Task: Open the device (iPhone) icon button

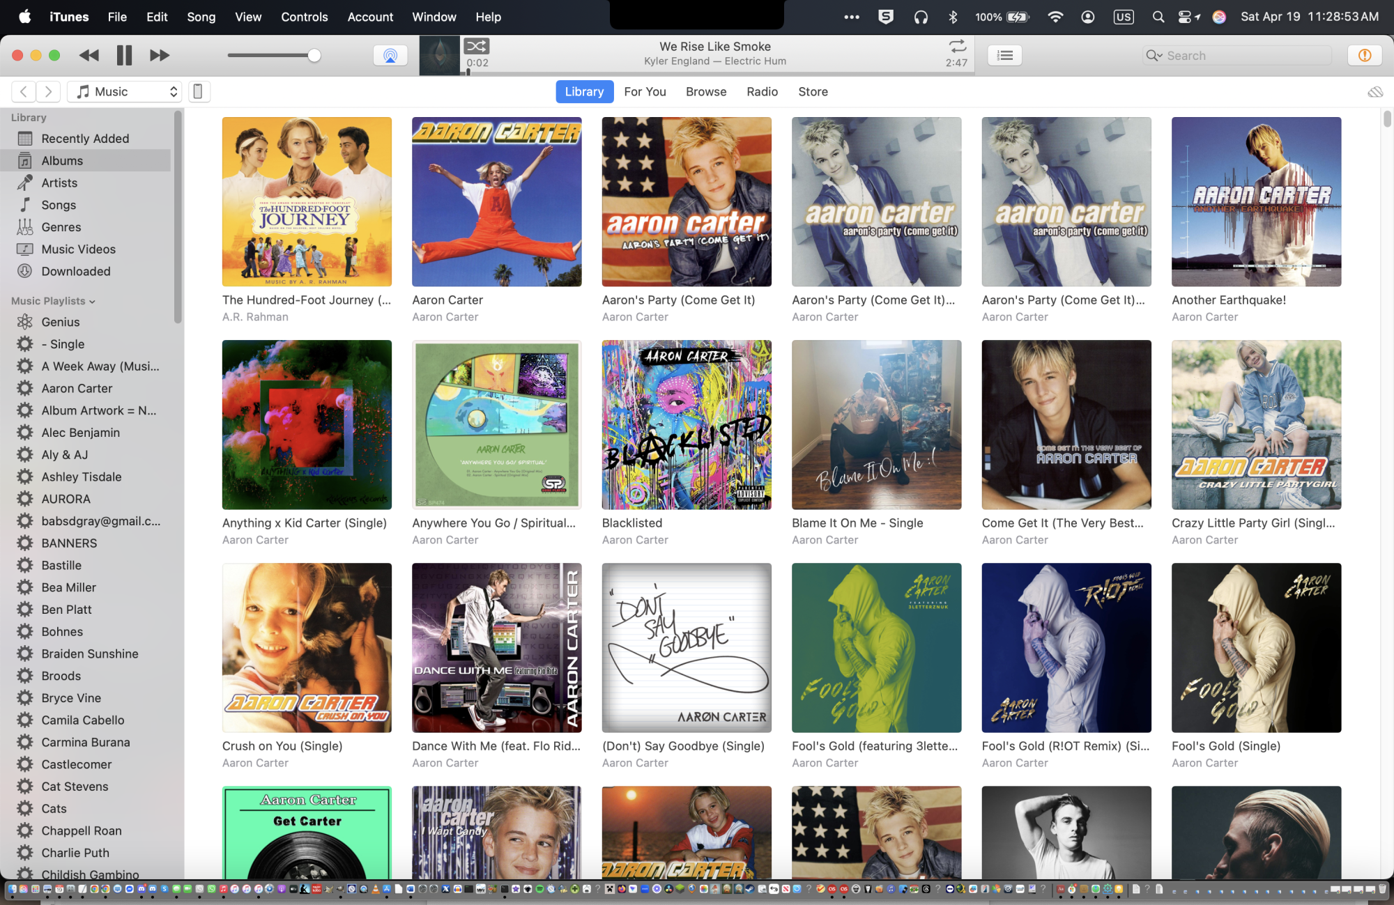Action: pyautogui.click(x=198, y=91)
